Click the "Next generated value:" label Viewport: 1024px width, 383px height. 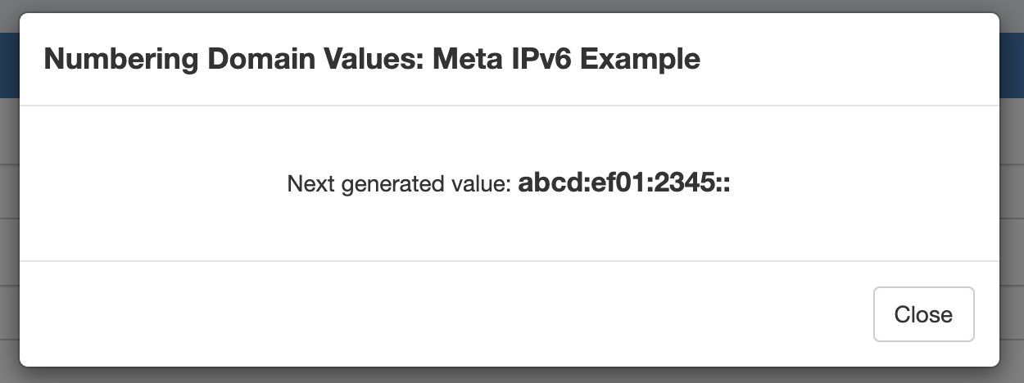point(400,184)
